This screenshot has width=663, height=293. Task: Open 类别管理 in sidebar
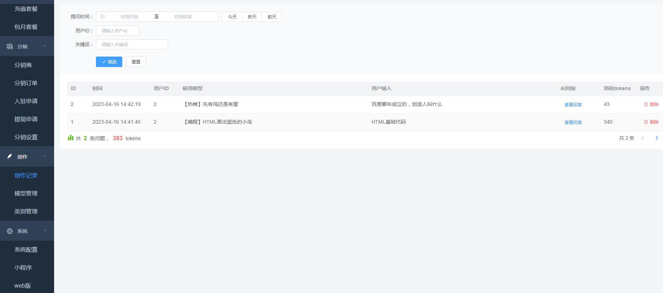coord(26,211)
